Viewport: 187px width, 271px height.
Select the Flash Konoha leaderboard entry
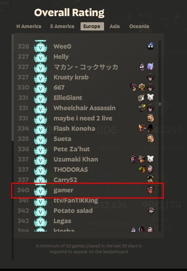tap(86, 129)
